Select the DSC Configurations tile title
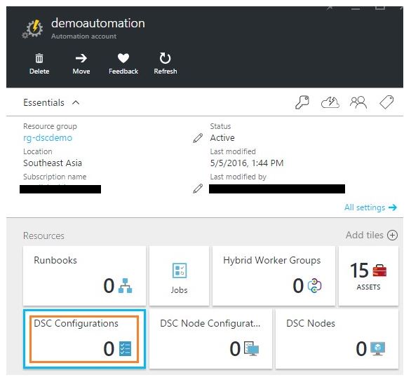 click(76, 323)
